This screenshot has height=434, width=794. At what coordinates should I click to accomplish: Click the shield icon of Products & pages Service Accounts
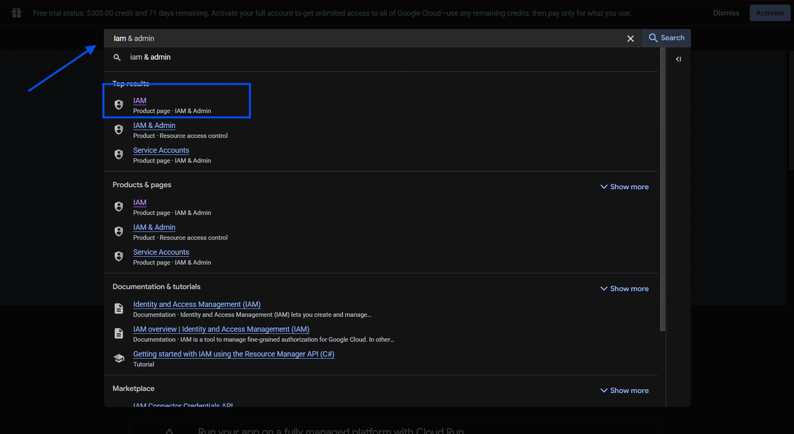tap(119, 256)
